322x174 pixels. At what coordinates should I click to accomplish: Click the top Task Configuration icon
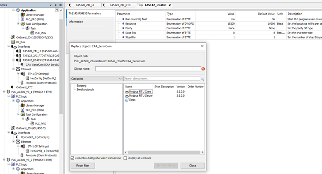tap(22, 24)
